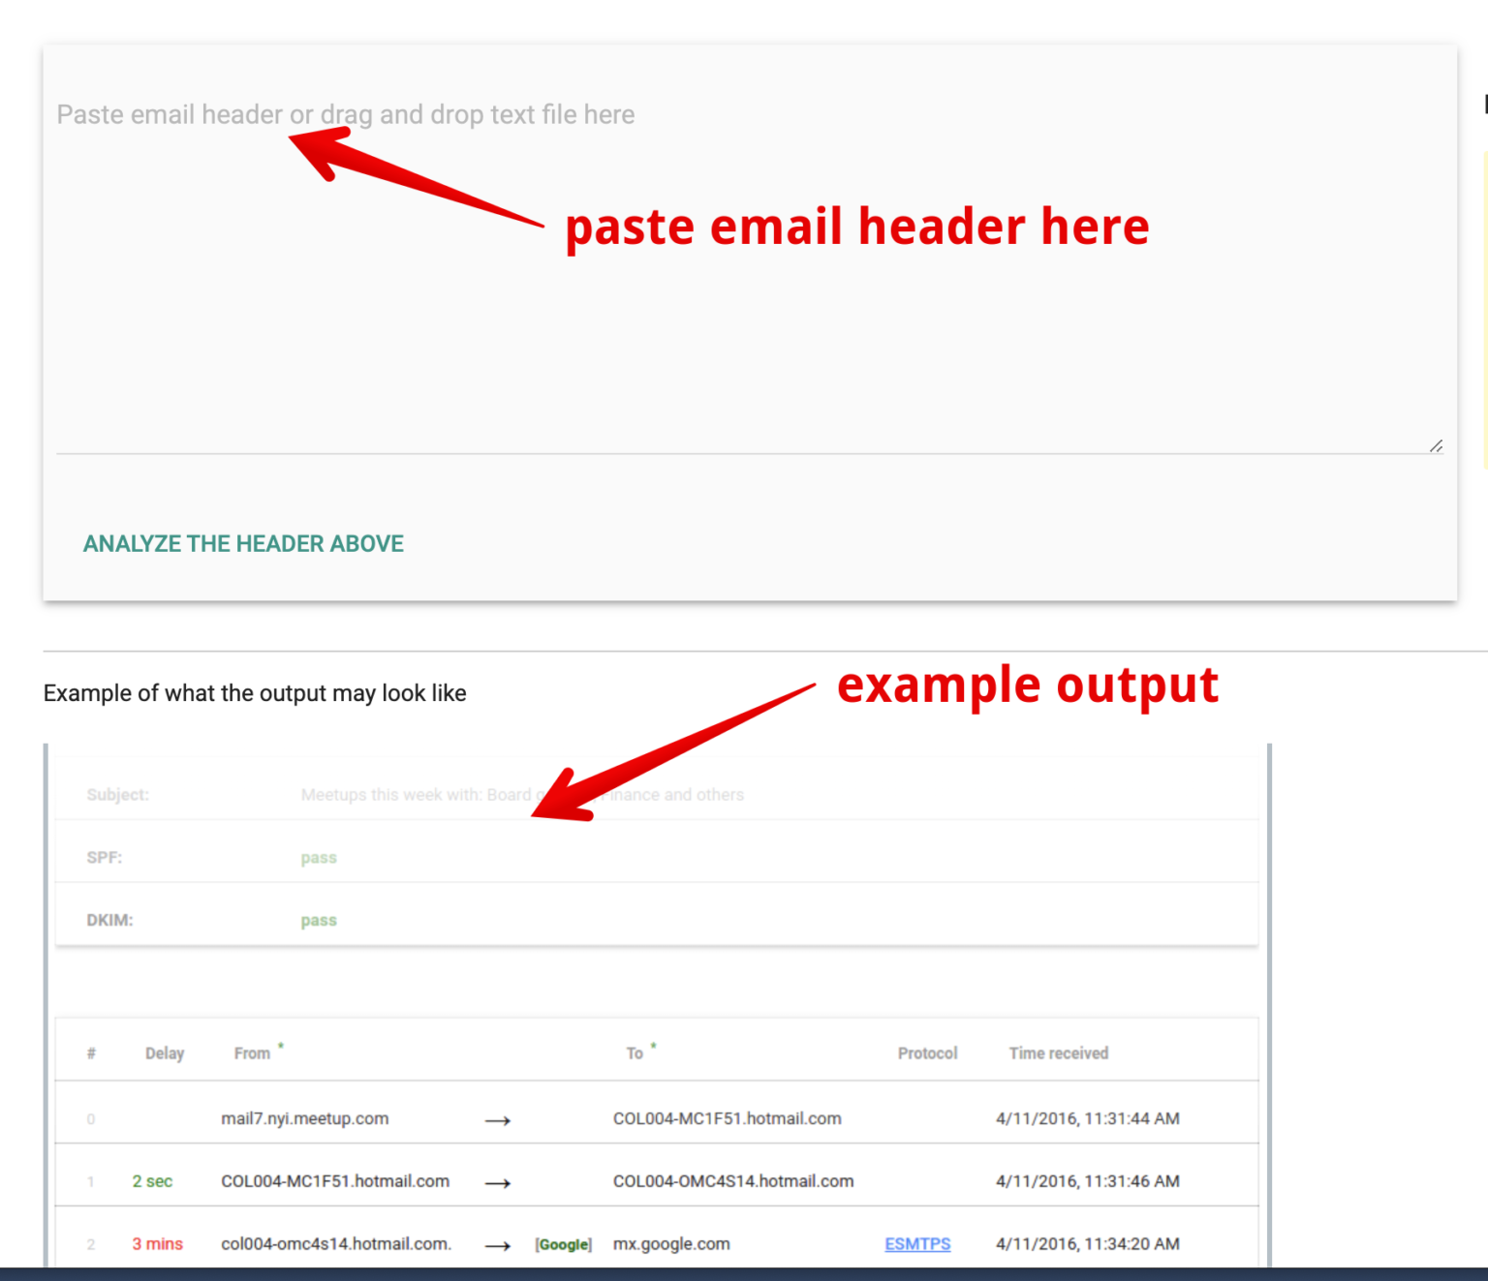
Task: Select the 3 mins delay value
Action: (x=157, y=1244)
